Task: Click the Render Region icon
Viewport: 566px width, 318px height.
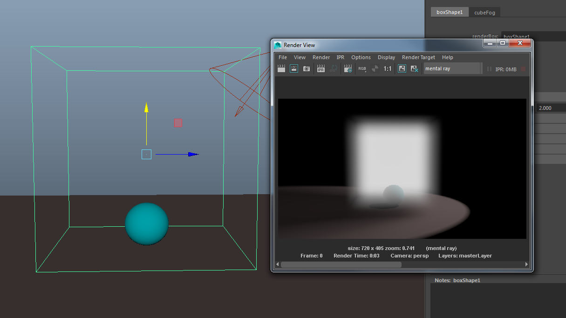Action: click(x=294, y=69)
